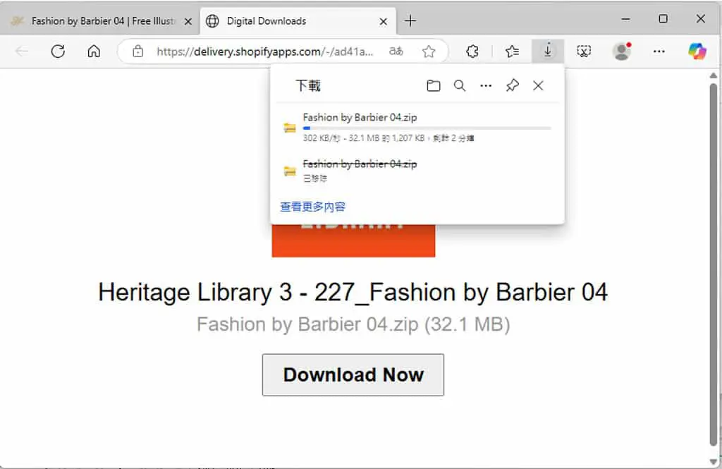Screen dimensions: 722x469
Task: Add this page to favorites
Action: [429, 51]
